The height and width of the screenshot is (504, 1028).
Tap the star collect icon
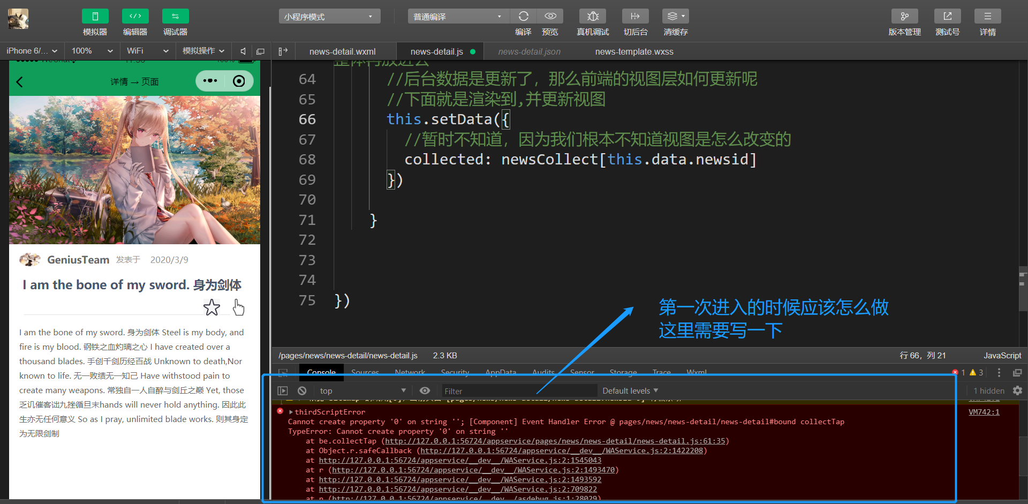coord(211,307)
